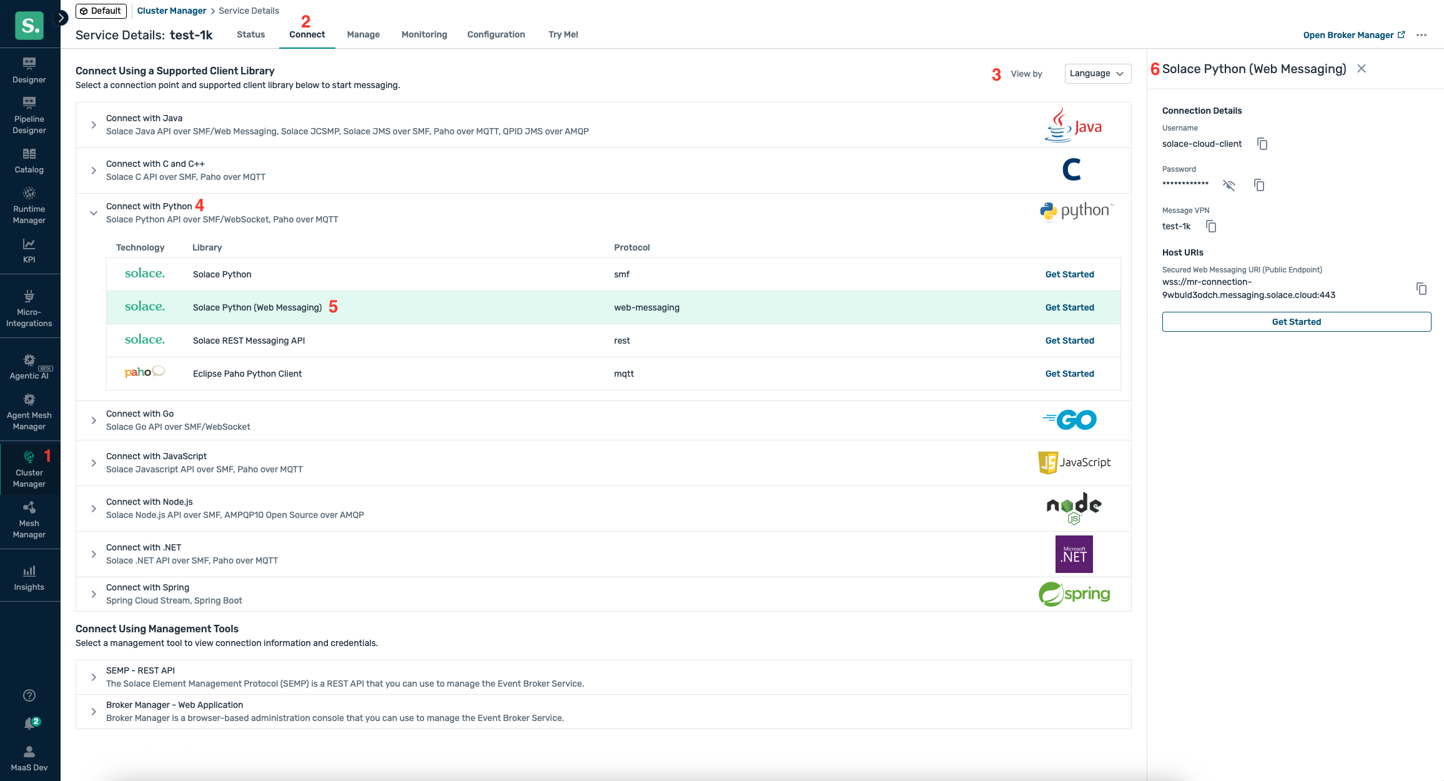The height and width of the screenshot is (781, 1444).
Task: Copy the password value
Action: pos(1259,185)
